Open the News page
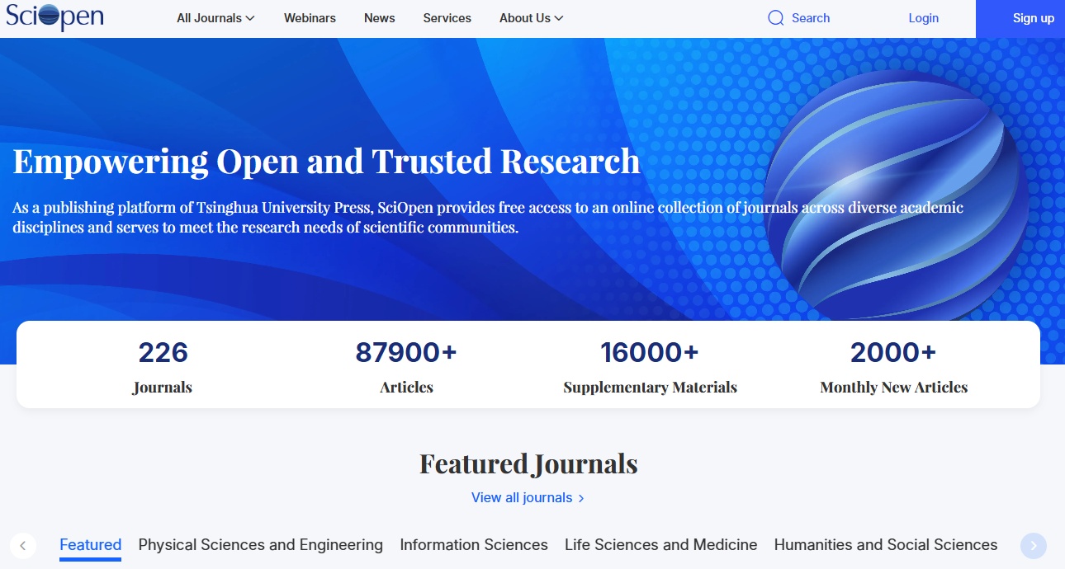 point(380,18)
